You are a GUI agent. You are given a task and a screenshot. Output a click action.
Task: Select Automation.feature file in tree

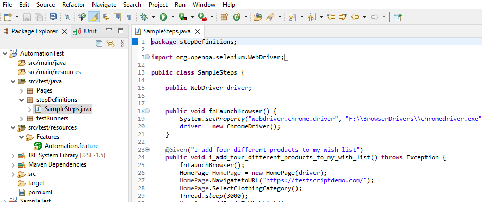pyautogui.click(x=71, y=146)
